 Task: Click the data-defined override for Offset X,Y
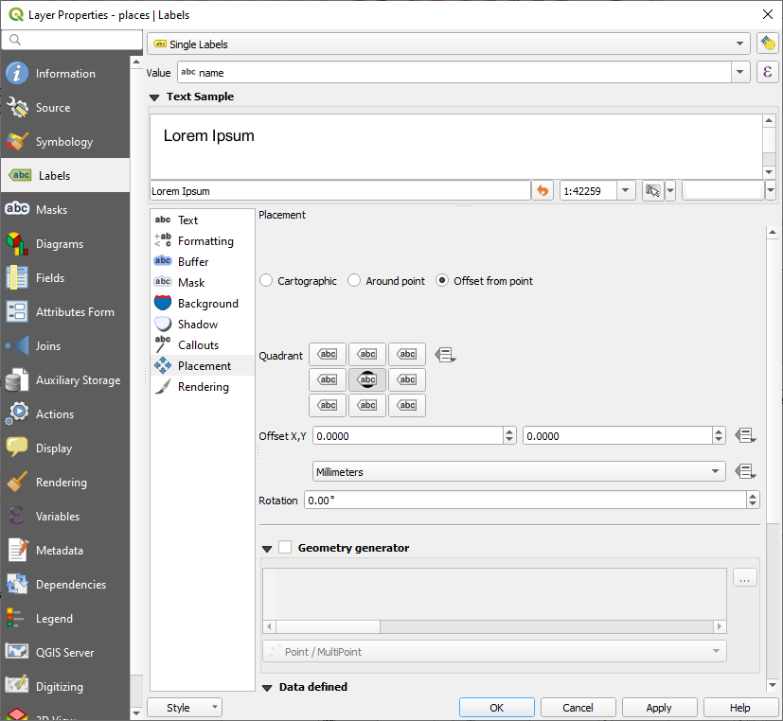(746, 435)
